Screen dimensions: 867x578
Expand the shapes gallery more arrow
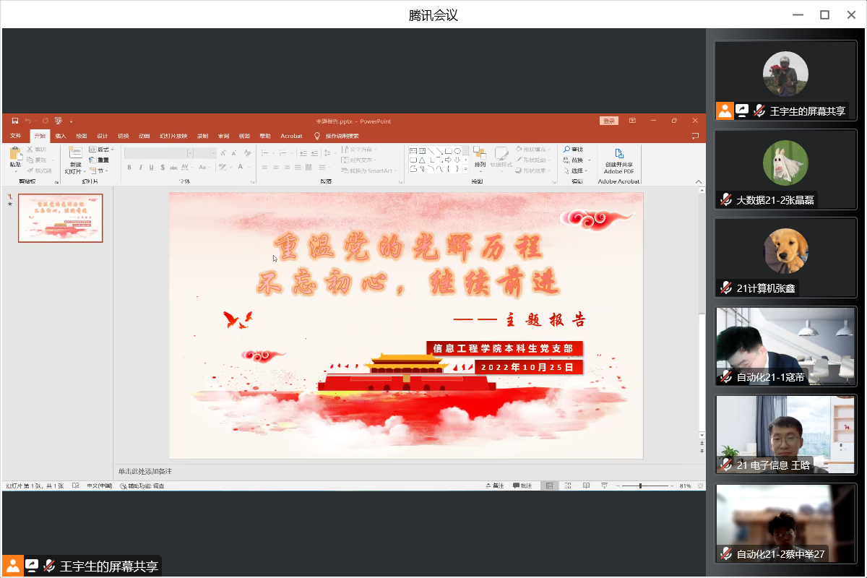(466, 169)
